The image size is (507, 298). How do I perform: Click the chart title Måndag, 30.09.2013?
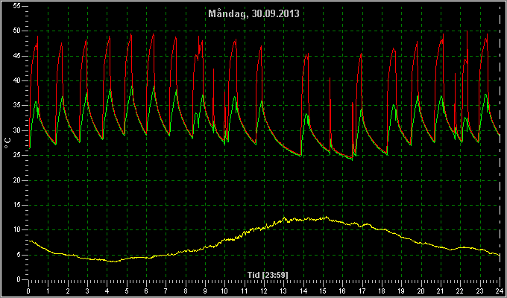253,14
